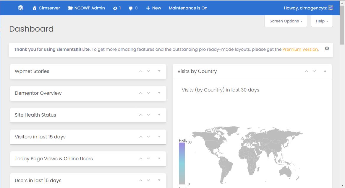Expand Visitors in last 15 days panel
This screenshot has width=345, height=188.
159,137
